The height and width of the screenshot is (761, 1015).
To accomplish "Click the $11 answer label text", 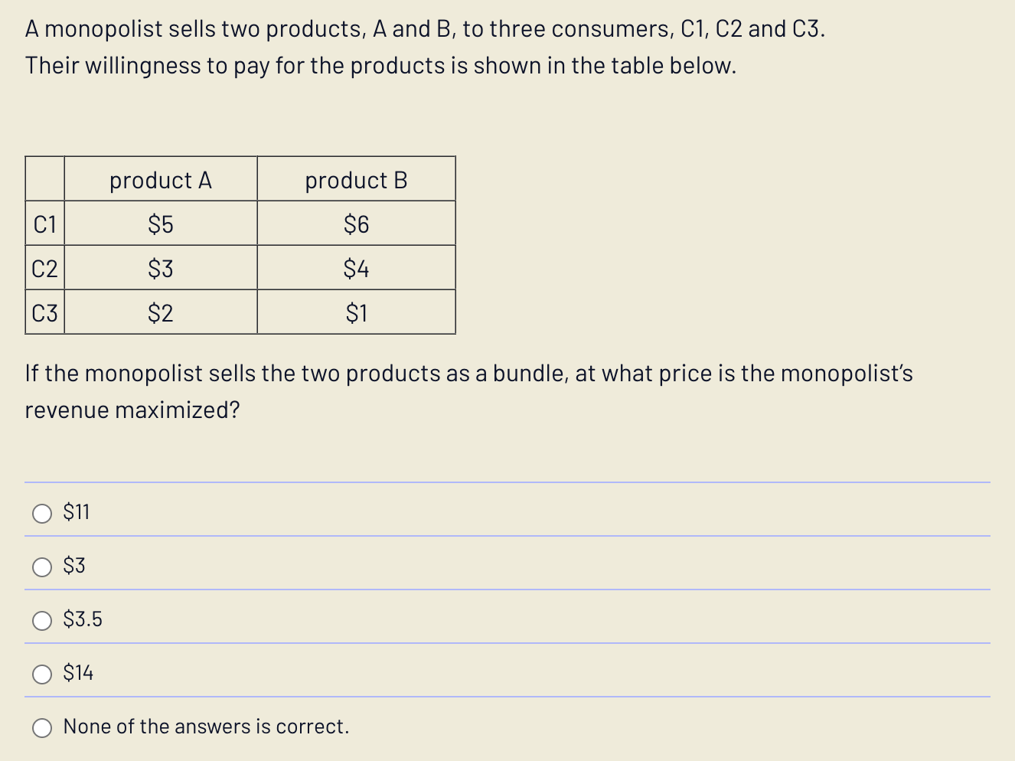I will [x=76, y=512].
